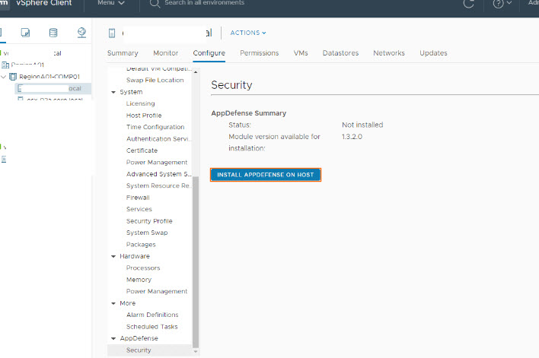Click the search magnifier icon
This screenshot has height=358, width=539.
click(x=155, y=4)
